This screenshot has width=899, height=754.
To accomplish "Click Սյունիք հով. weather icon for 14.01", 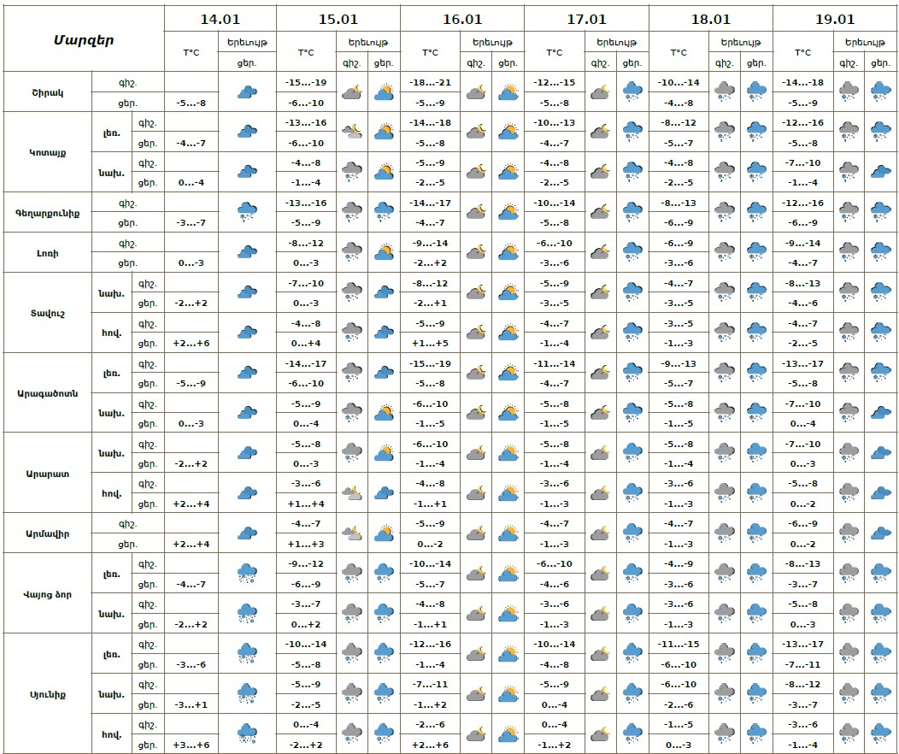I will [x=248, y=733].
